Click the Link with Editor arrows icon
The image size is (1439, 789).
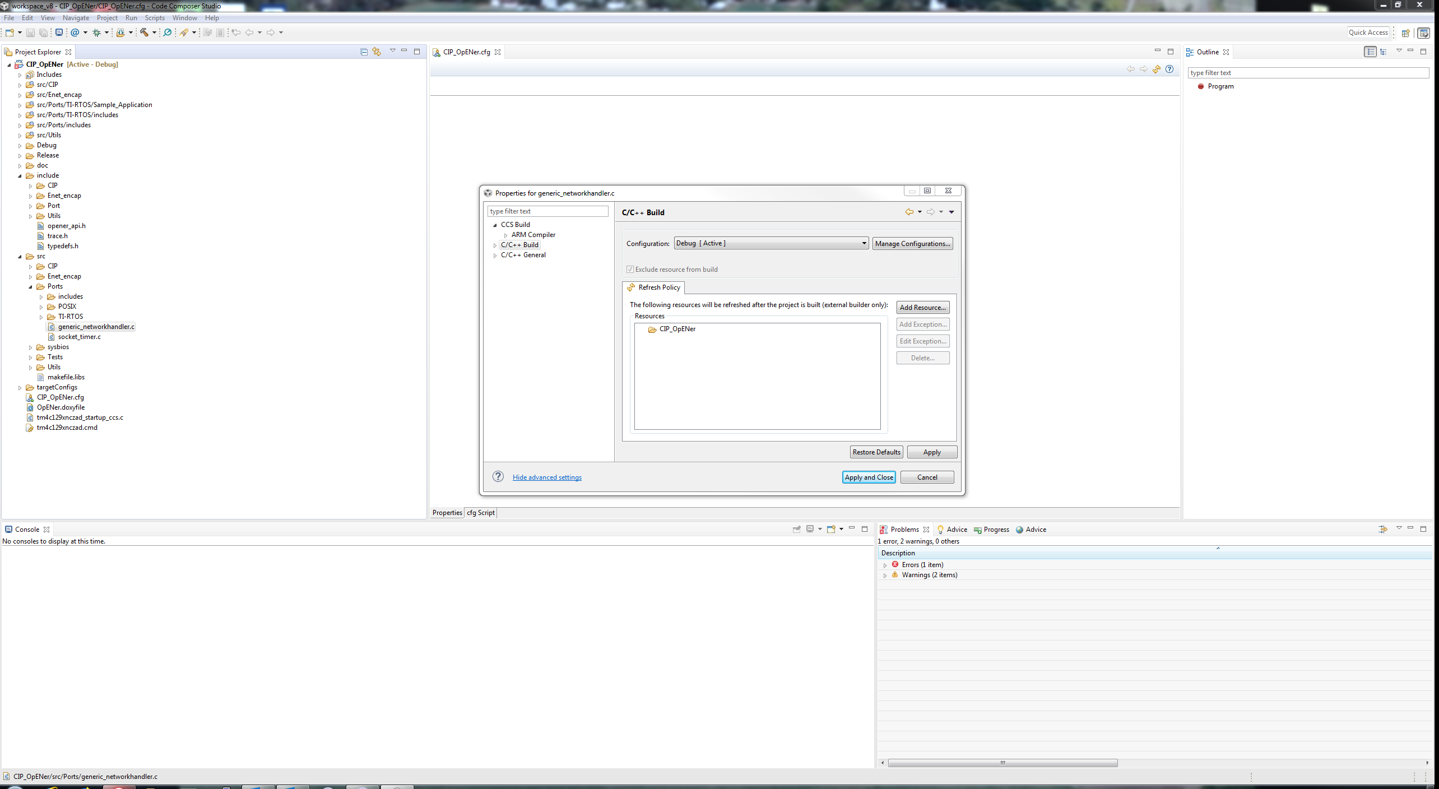377,52
